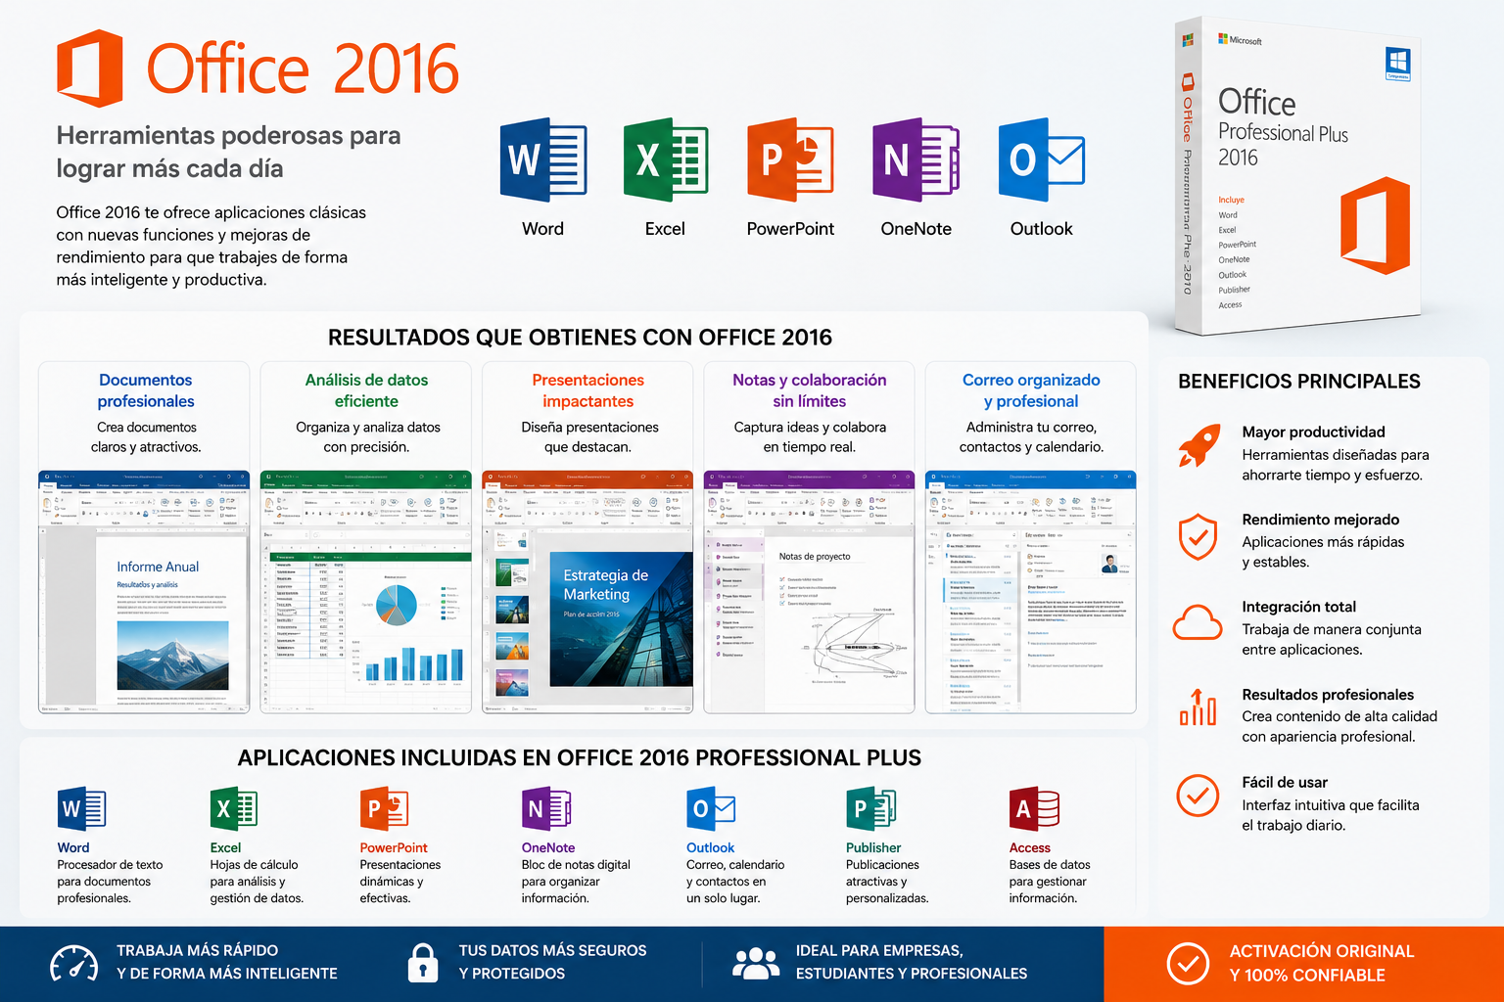
Task: Click the padlock icon in the blue footer
Action: coord(423,963)
